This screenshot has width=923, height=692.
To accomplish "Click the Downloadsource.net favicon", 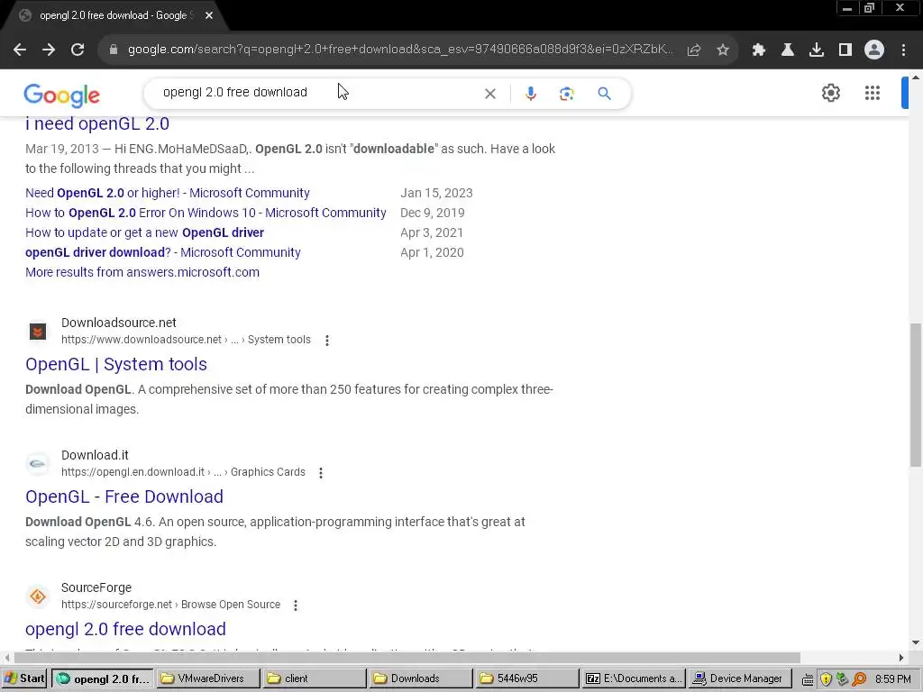I will (38, 332).
